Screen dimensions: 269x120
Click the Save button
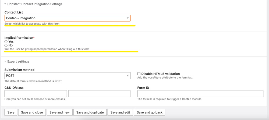tap(11, 112)
